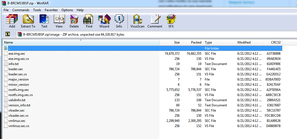
Task: Click the vmlinuz.sec file icon
Action: point(6,121)
